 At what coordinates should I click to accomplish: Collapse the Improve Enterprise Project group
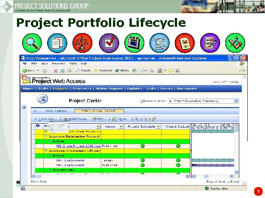[x=46, y=136]
